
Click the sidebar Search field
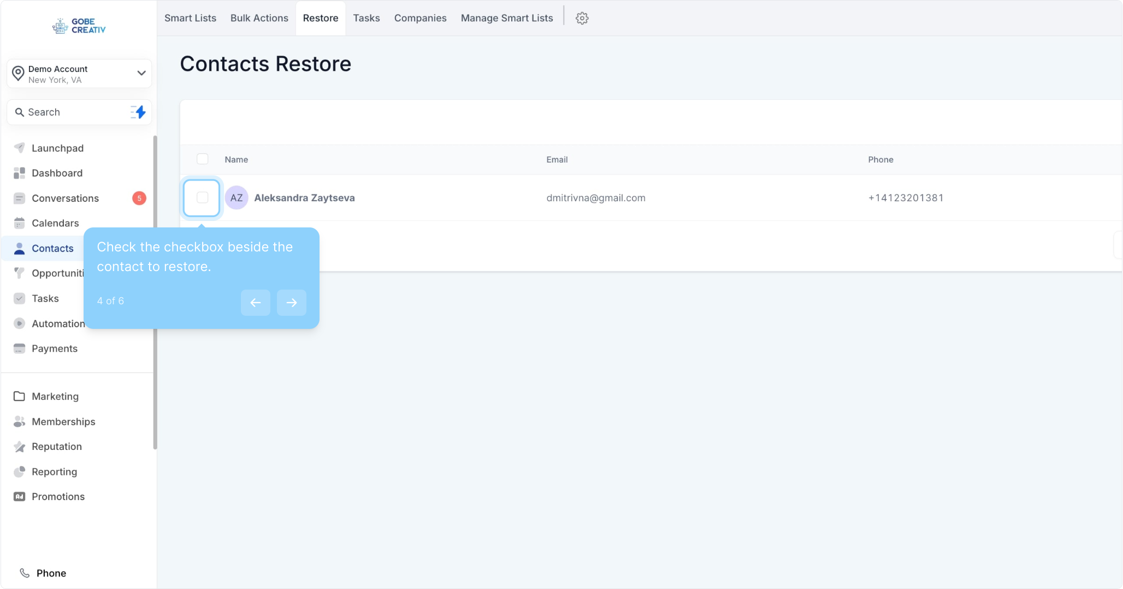(x=71, y=112)
